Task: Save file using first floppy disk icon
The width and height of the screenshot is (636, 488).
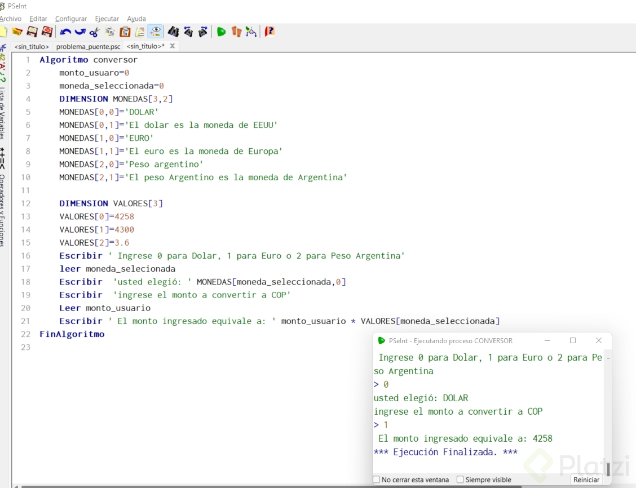Action: [32, 32]
